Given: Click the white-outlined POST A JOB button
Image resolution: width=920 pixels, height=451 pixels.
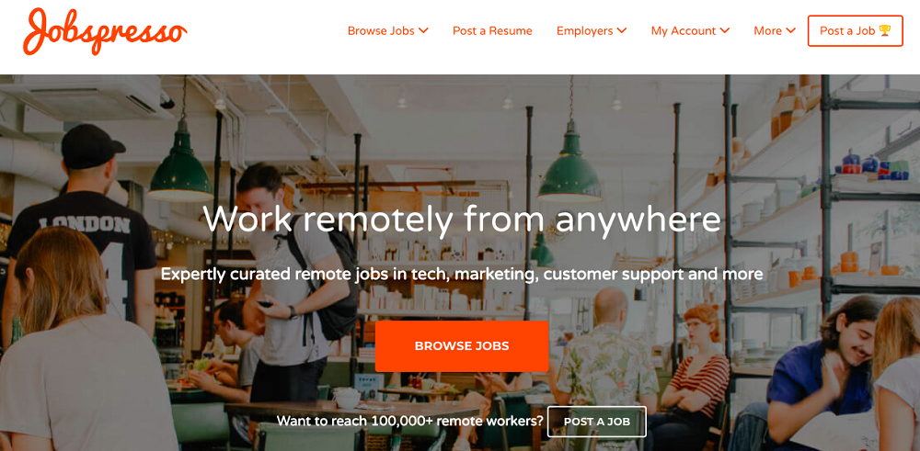Looking at the screenshot, I should tap(597, 421).
